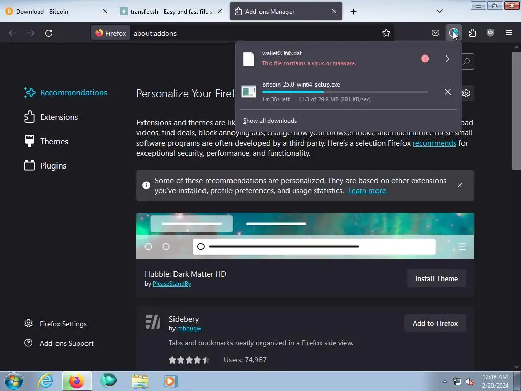Click the browser forward arrow
The width and height of the screenshot is (521, 391).
pos(31,33)
